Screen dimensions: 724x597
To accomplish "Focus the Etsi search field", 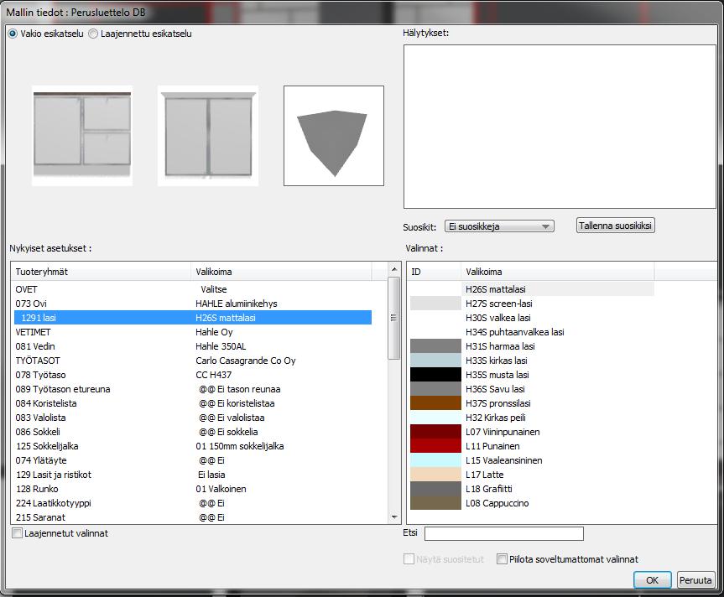I will tap(503, 534).
